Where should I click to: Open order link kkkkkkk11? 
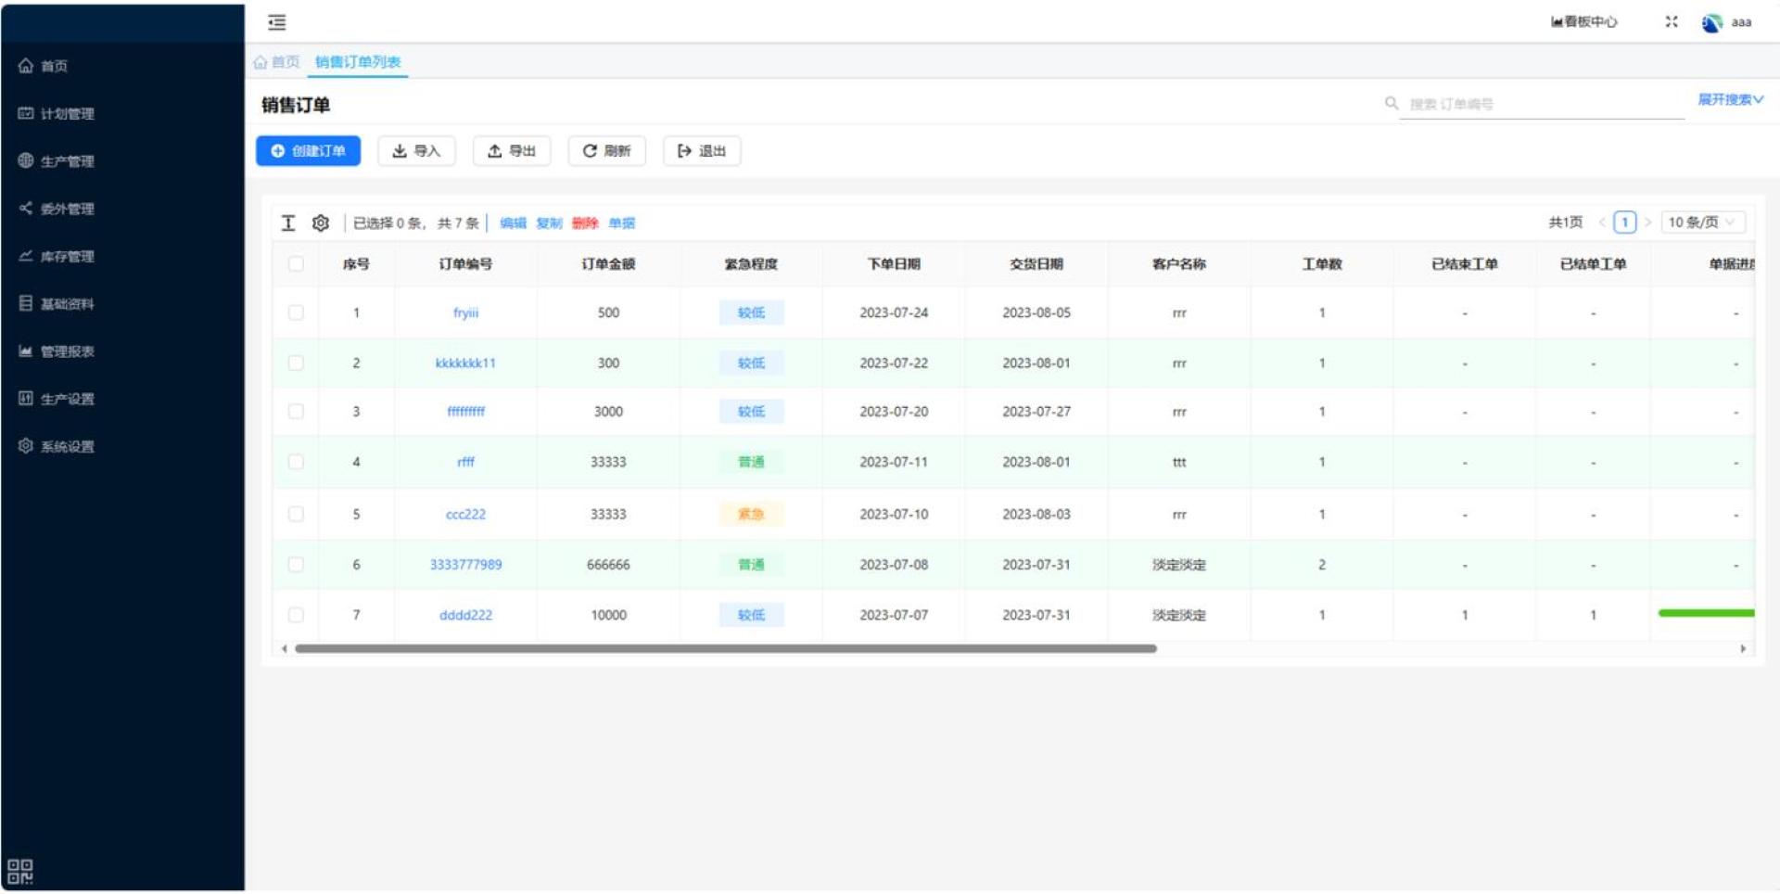tap(465, 363)
